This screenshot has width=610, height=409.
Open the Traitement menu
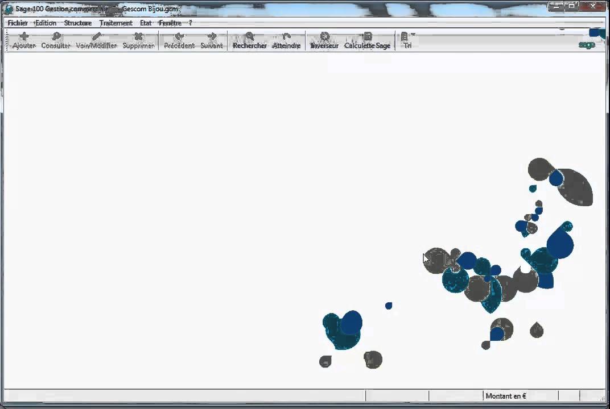coord(116,23)
